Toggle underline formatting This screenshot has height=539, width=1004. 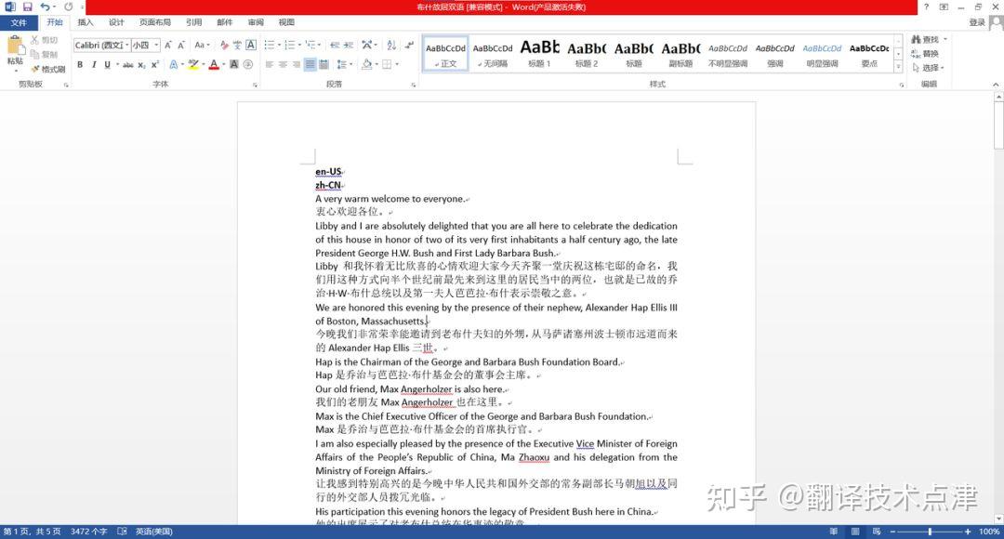108,65
